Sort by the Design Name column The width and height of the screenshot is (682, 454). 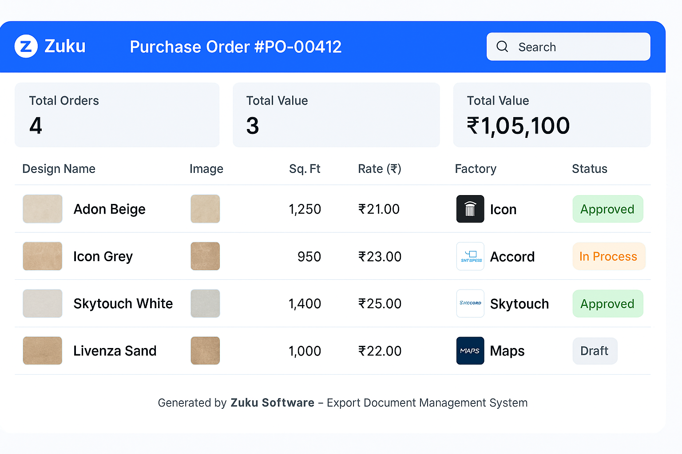pyautogui.click(x=59, y=169)
